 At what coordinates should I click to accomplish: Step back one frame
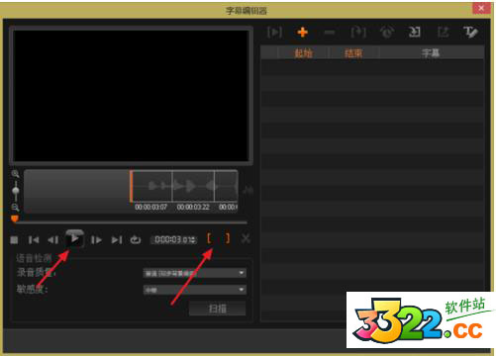[x=53, y=240]
